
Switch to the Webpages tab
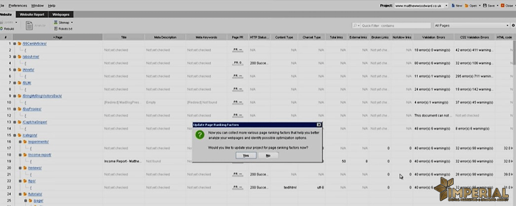[x=61, y=14]
